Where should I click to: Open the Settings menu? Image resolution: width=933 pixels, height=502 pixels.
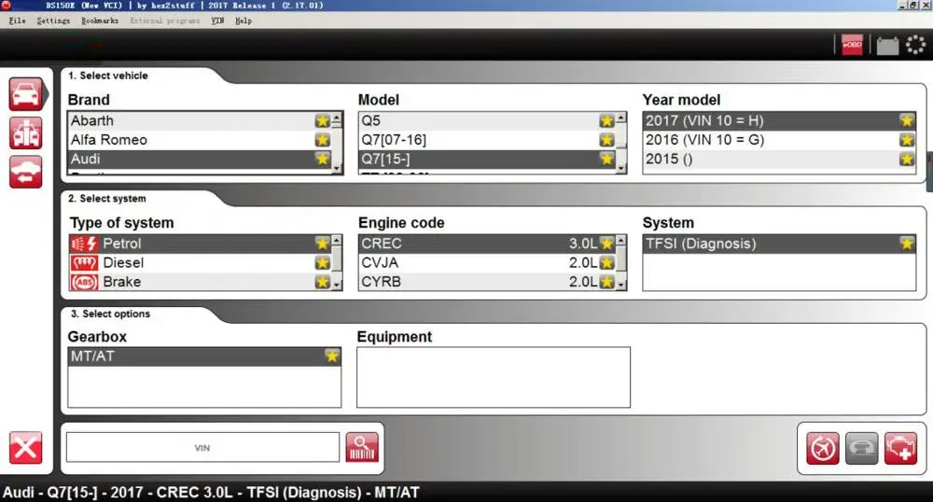tap(53, 21)
